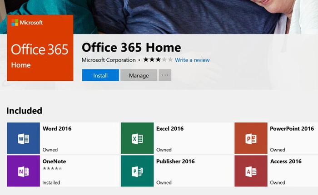Image resolution: width=318 pixels, height=195 pixels.
Task: Open the Access 2016 app icon
Action: [251, 171]
